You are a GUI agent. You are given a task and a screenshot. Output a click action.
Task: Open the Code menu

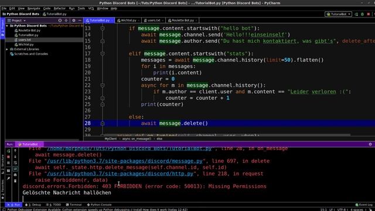point(47,8)
